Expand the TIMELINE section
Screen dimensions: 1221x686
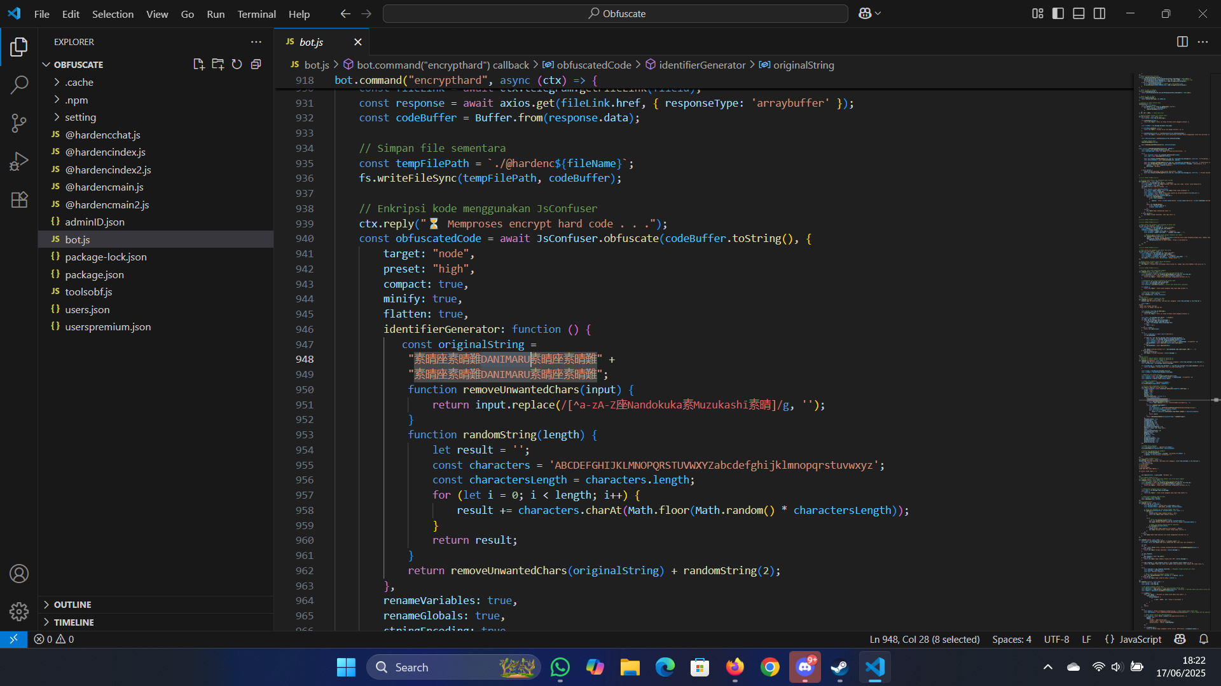74,622
